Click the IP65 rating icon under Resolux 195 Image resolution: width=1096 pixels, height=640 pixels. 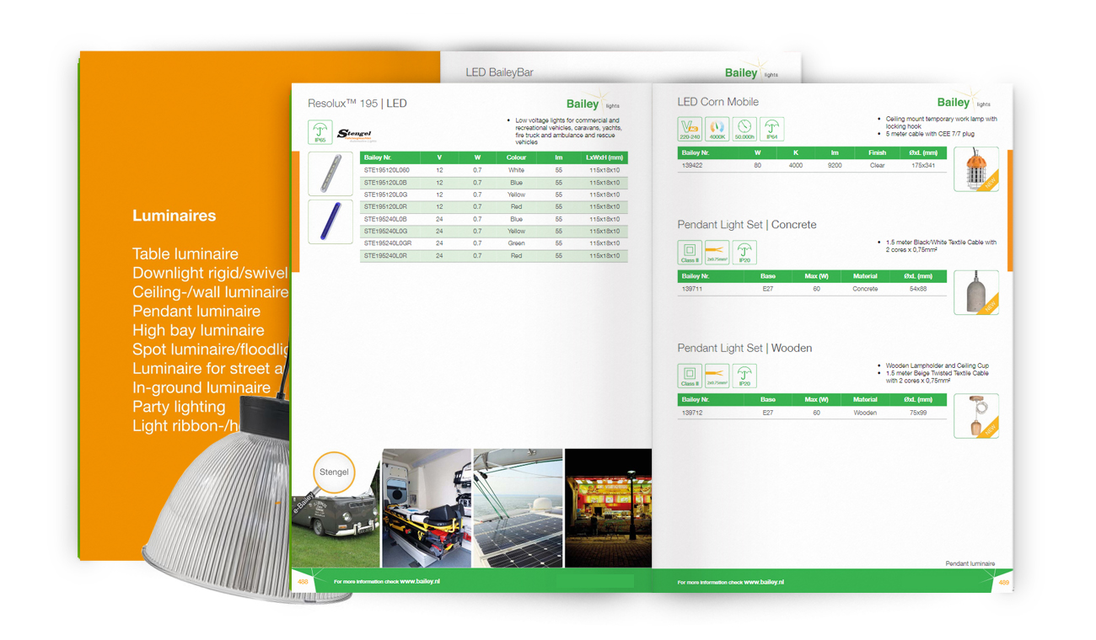click(x=320, y=132)
